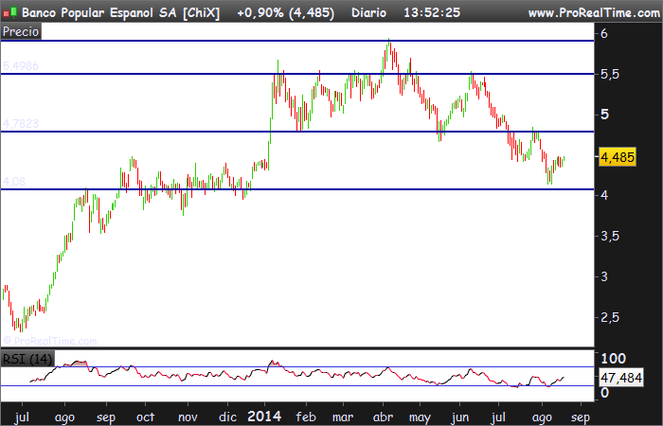Image resolution: width=663 pixels, height=426 pixels.
Task: Click the 13:52:25 clock text
Action: pyautogui.click(x=432, y=12)
